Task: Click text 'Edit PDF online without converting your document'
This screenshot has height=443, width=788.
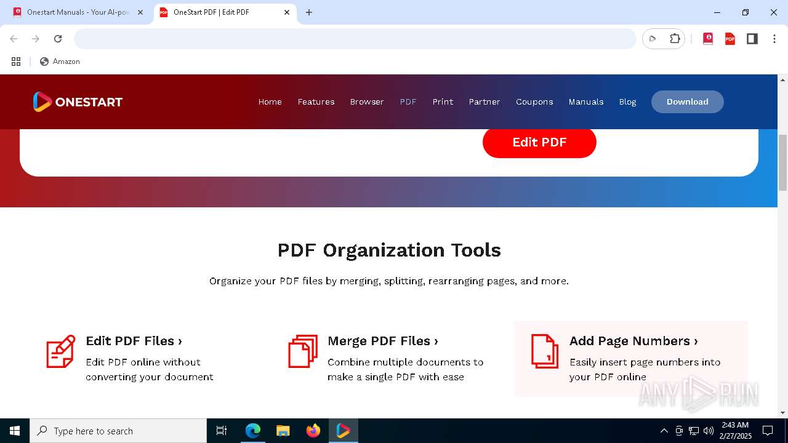Action: tap(150, 369)
